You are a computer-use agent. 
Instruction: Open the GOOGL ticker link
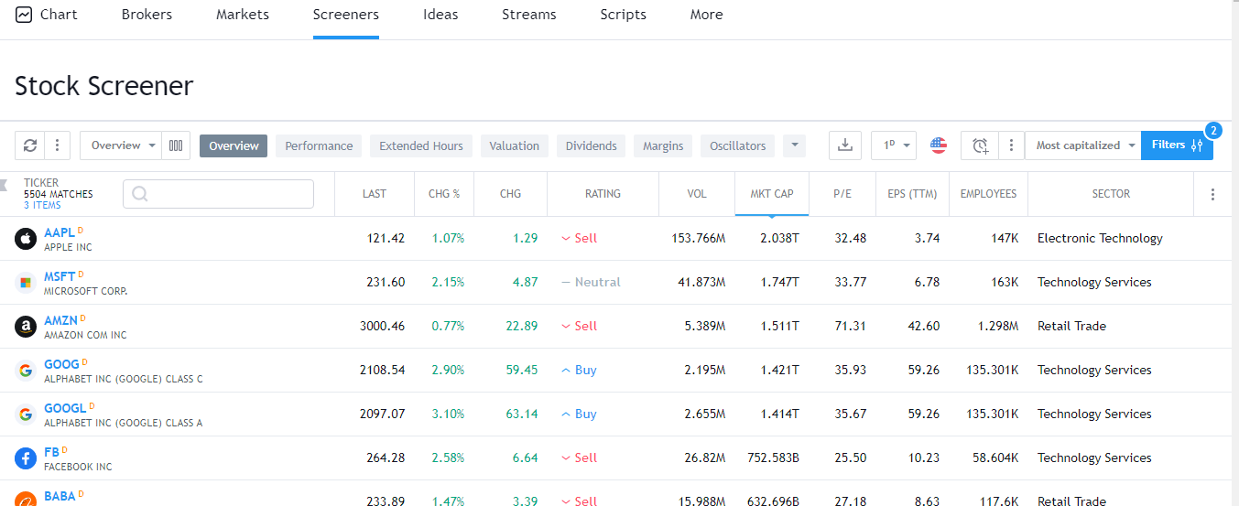(x=65, y=408)
